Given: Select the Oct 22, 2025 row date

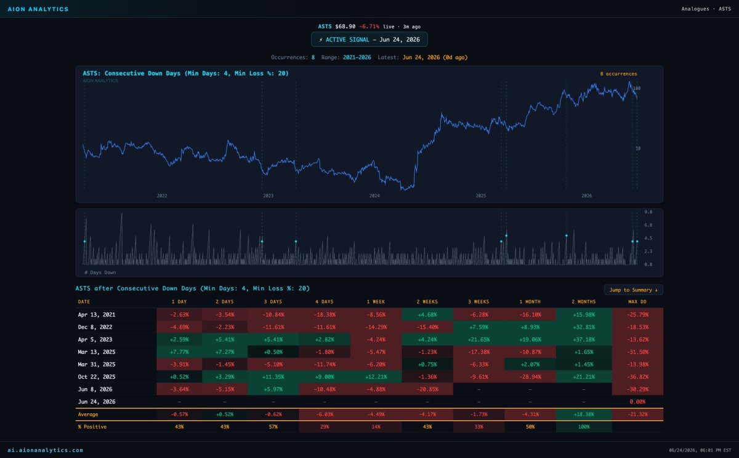Looking at the screenshot, I should coord(97,376).
